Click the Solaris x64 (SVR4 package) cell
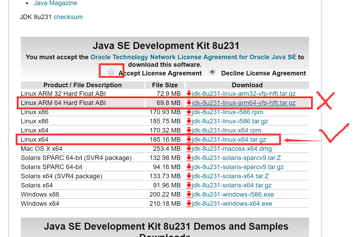 pos(82,176)
